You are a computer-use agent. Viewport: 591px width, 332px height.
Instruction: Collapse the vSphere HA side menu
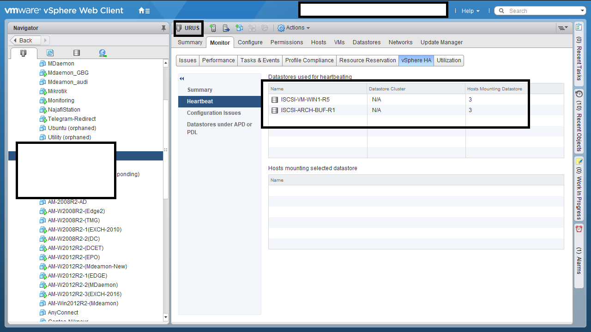(182, 79)
